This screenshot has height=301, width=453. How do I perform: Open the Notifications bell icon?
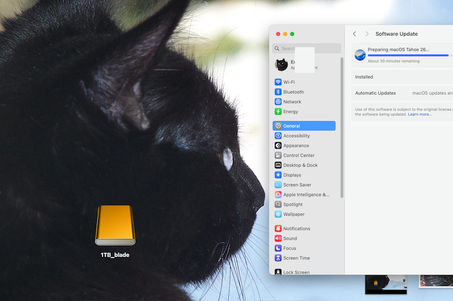pyautogui.click(x=278, y=229)
